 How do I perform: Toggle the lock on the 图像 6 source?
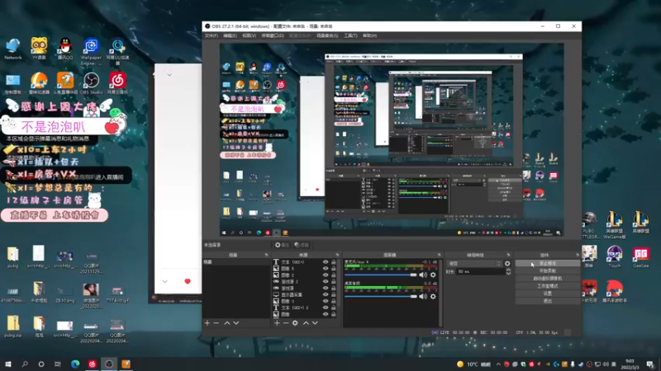(334, 269)
